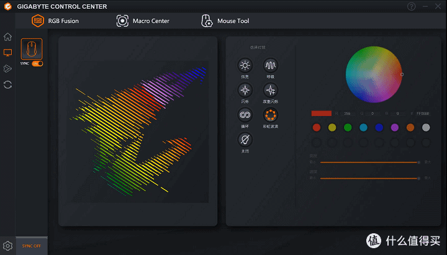
Task: Select the yellow preset color swatch
Action: pos(332,127)
